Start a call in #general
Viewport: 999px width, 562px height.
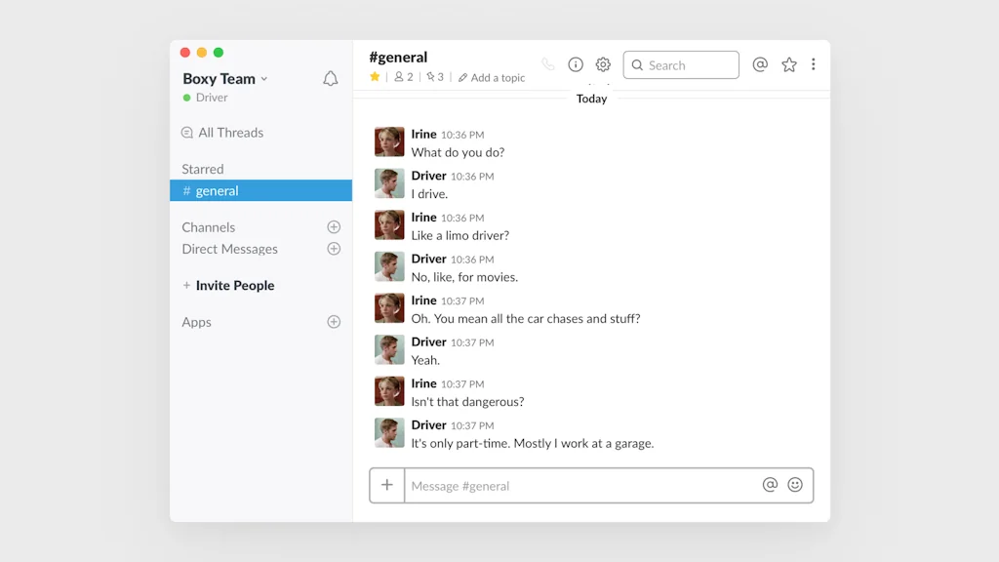(x=548, y=64)
